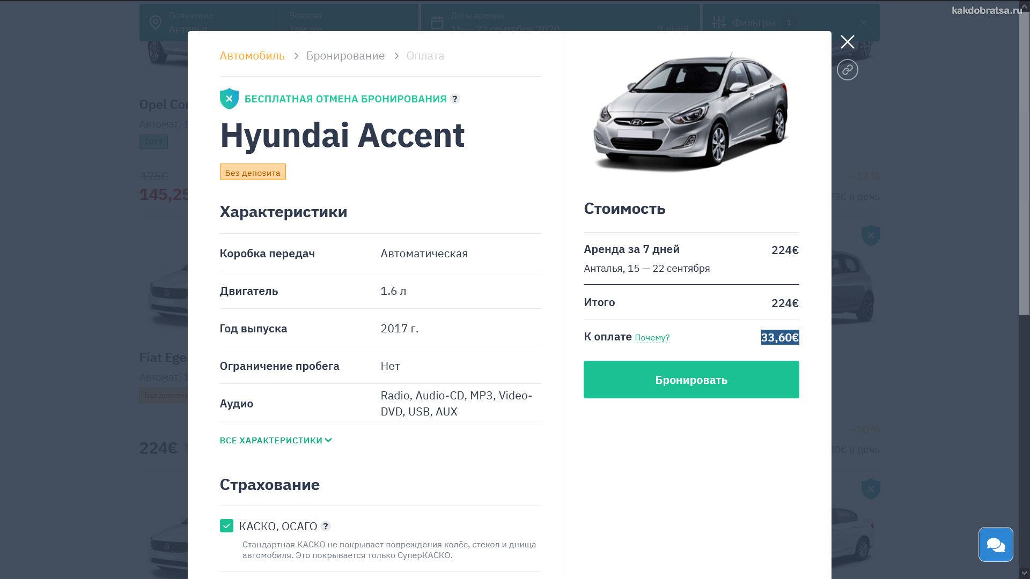Click the pickup location pin icon
This screenshot has width=1030, height=579.
pos(156,23)
